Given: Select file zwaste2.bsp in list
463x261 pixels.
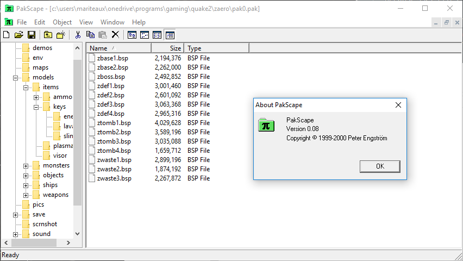Looking at the screenshot, I should click(114, 169).
